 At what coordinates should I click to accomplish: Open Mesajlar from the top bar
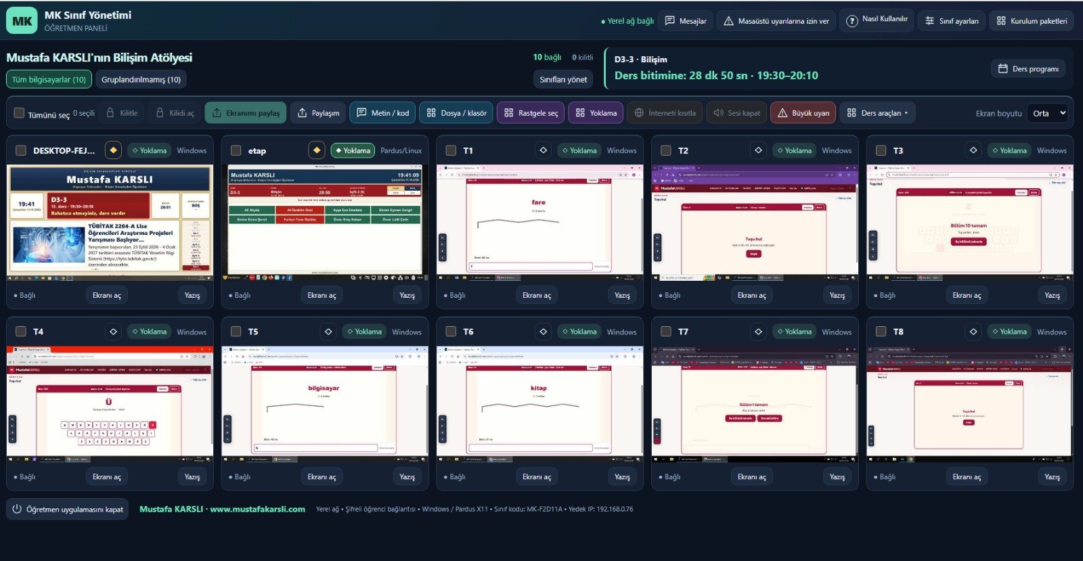click(x=686, y=21)
